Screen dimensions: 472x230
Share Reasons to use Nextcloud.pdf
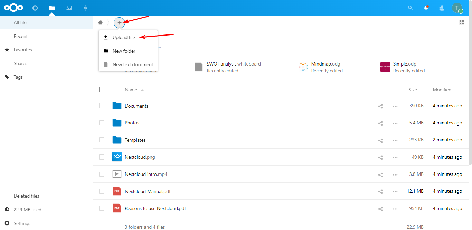380,208
